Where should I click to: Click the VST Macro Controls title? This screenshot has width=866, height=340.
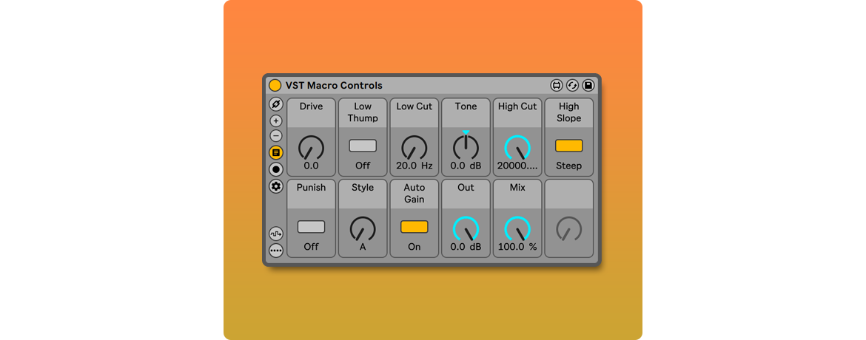pos(334,86)
